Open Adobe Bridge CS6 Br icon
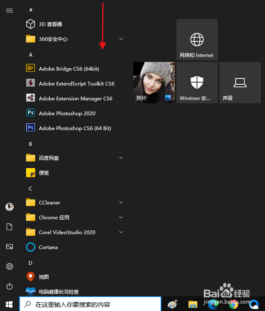265x311 pixels. point(30,68)
